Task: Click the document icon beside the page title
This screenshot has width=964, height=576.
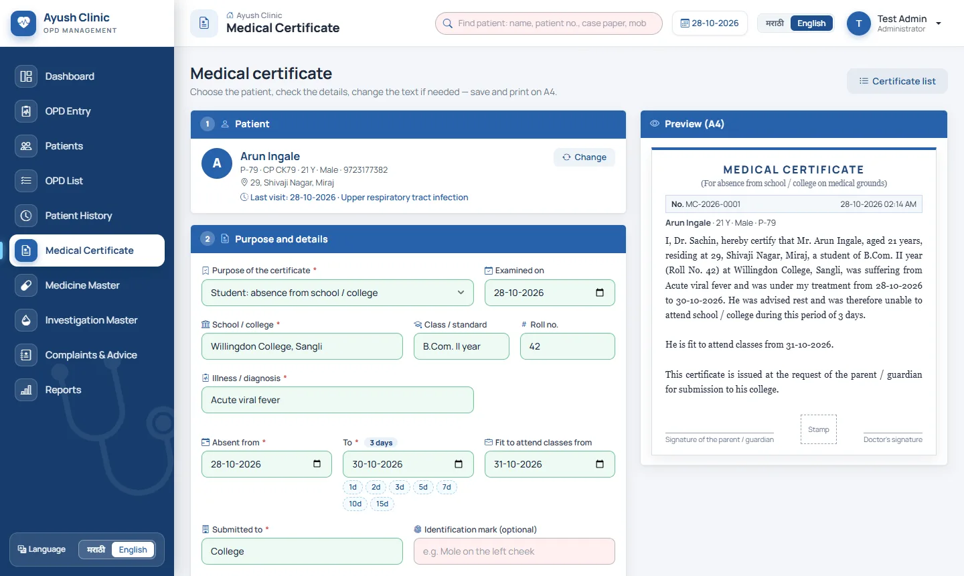Action: [x=204, y=23]
